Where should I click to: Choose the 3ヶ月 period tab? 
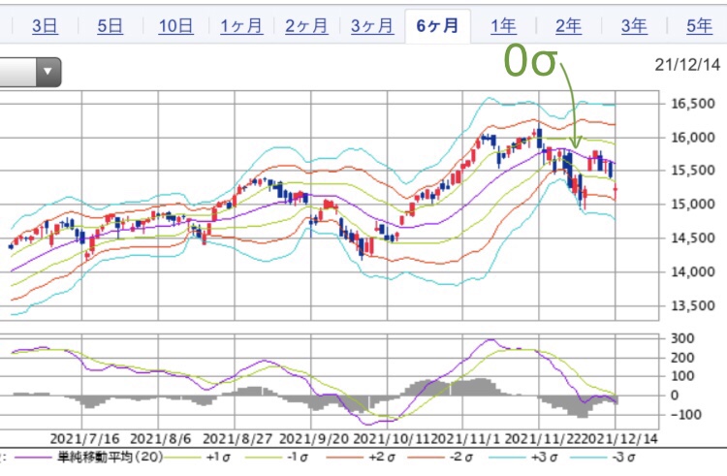373,25
